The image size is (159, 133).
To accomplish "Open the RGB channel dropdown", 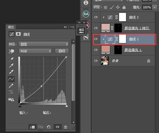I will click(35, 51).
